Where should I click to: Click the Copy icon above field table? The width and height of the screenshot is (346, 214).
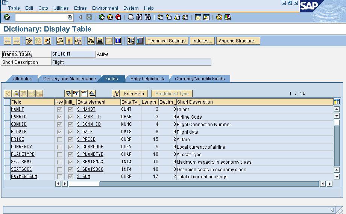(x=15, y=93)
